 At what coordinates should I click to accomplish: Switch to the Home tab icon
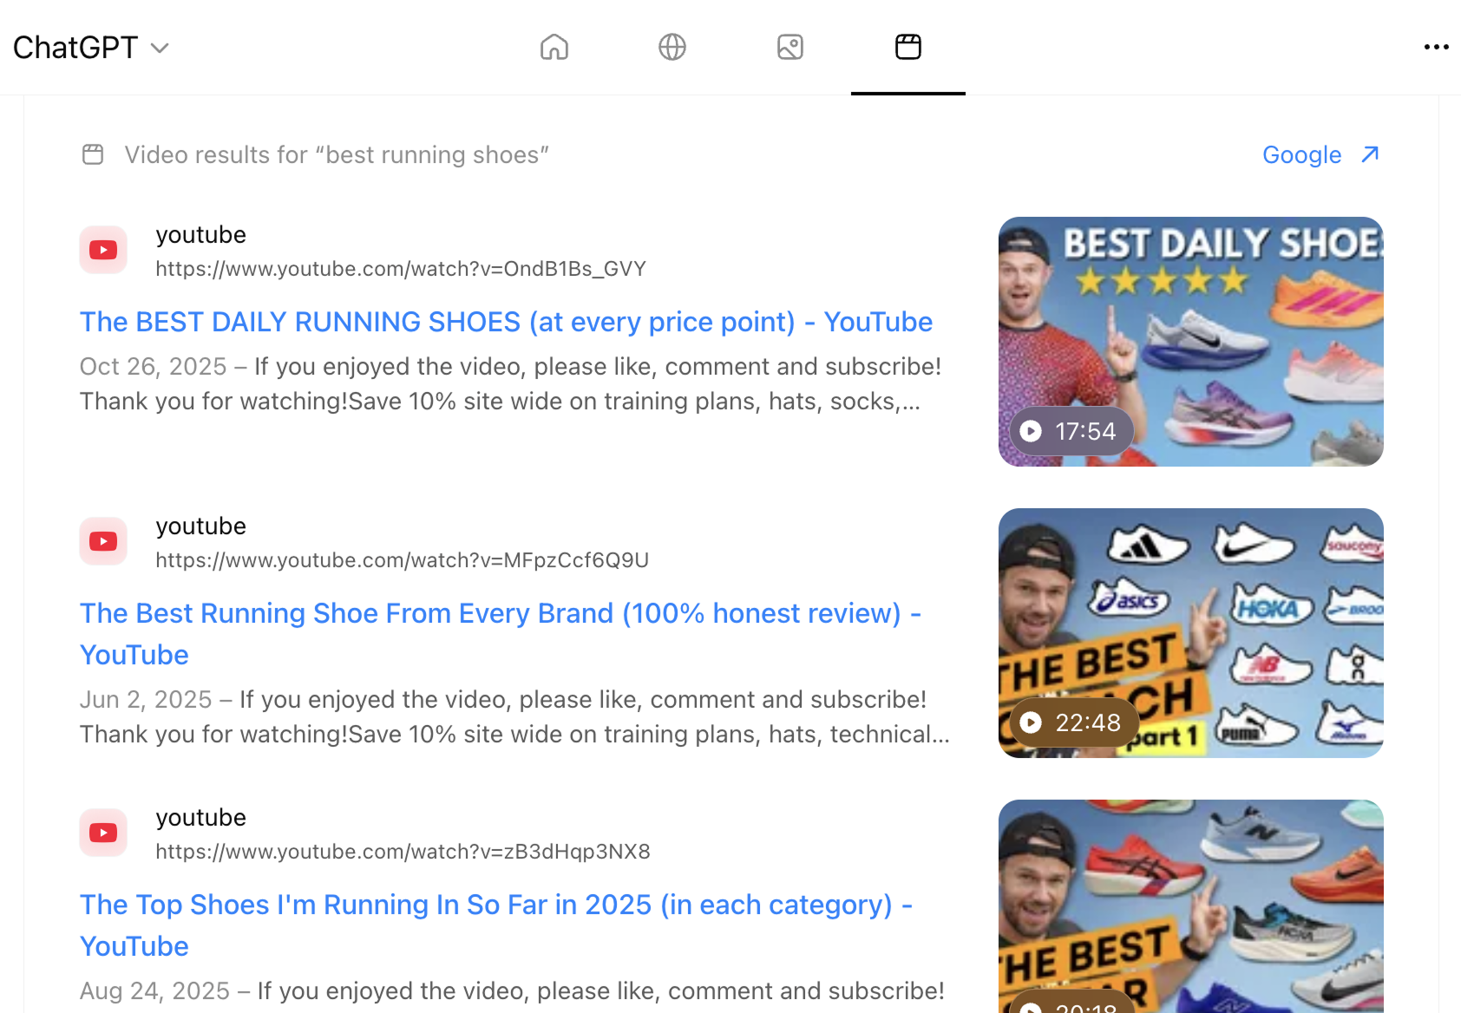[x=554, y=47]
